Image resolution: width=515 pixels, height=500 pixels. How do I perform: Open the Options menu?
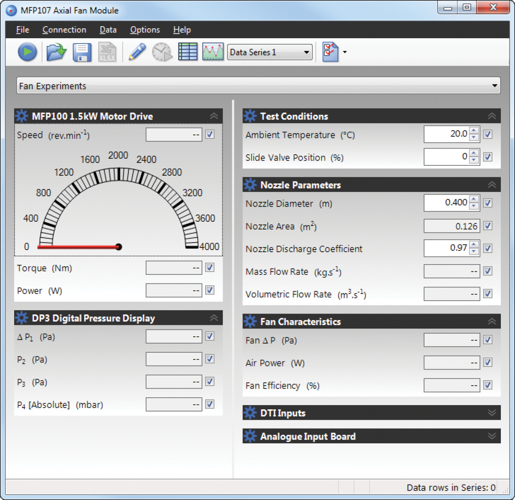[145, 30]
